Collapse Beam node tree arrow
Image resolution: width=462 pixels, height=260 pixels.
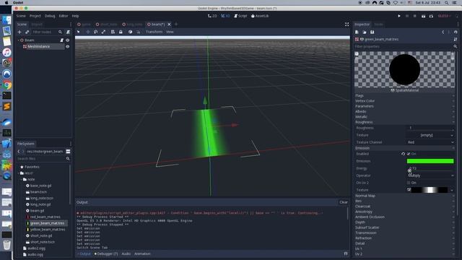pyautogui.click(x=19, y=40)
